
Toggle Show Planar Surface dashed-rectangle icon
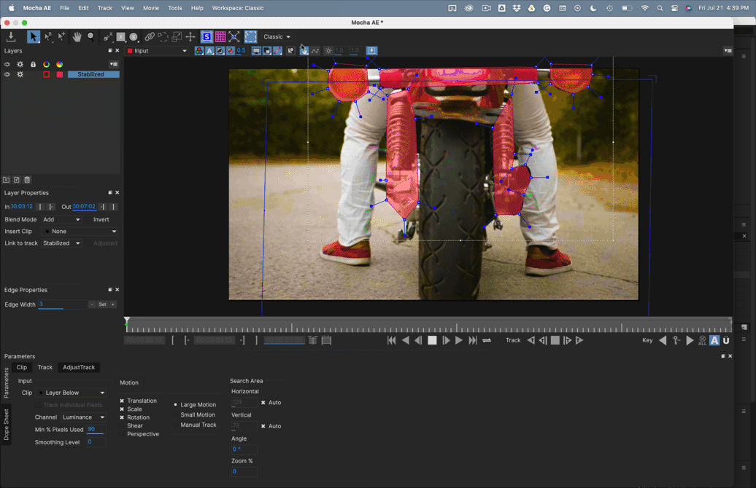tap(251, 36)
